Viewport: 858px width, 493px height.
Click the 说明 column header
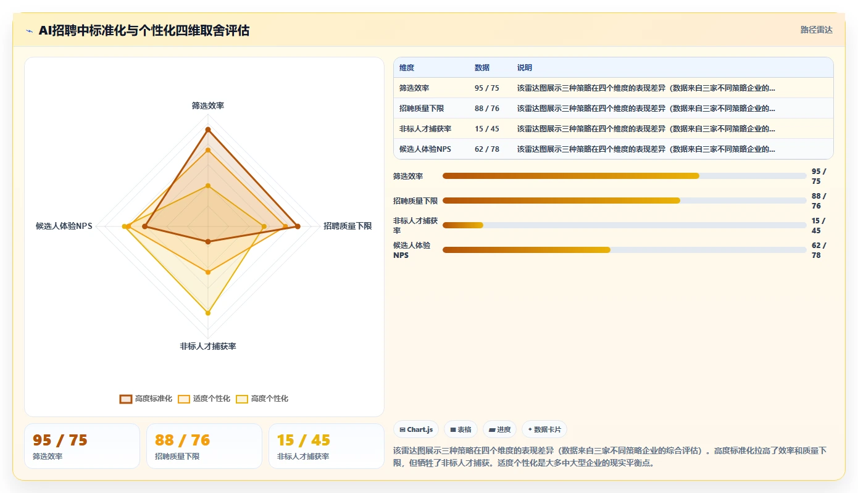(x=525, y=68)
